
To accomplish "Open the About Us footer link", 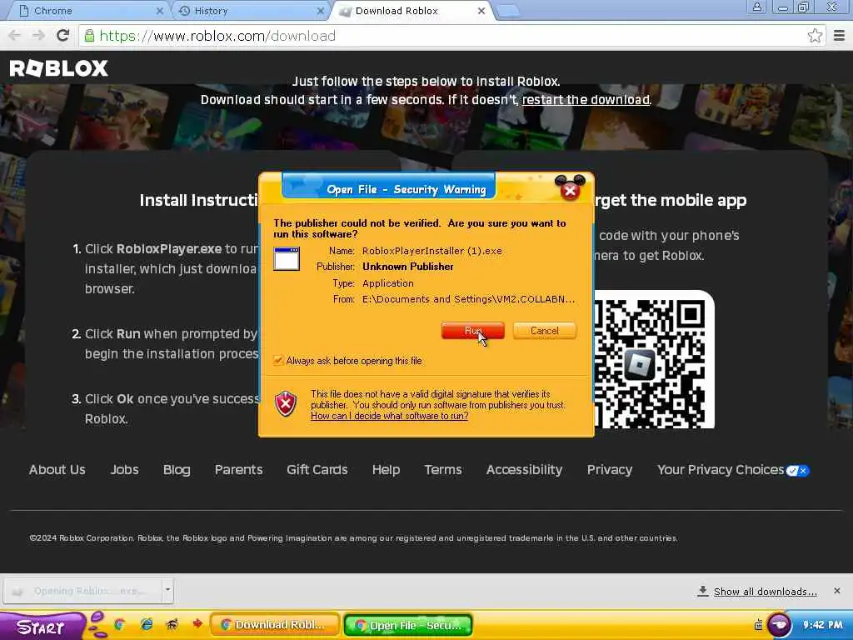I will [x=57, y=470].
